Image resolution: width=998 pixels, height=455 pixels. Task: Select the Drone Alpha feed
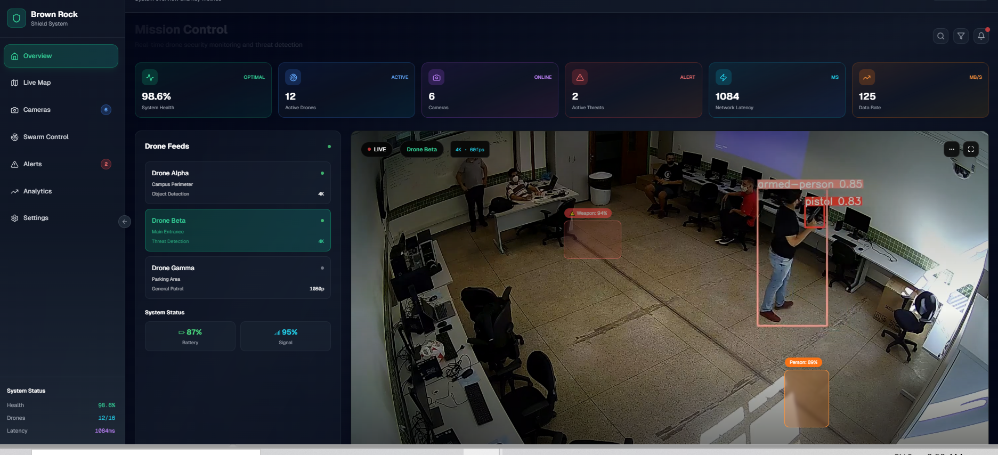[x=238, y=183]
